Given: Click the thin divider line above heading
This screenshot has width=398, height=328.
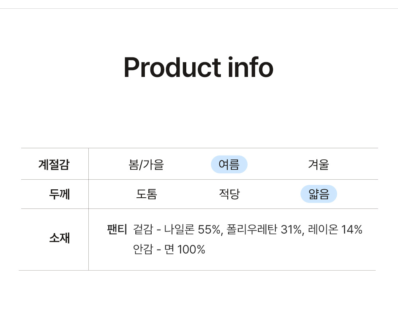Looking at the screenshot, I should (199, 9).
